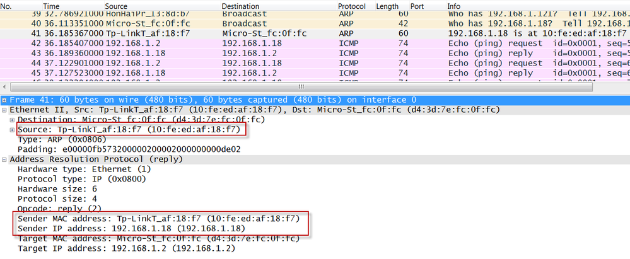The height and width of the screenshot is (259, 630).
Task: Expand the Destination Micro-St tree node
Action: tap(13, 120)
